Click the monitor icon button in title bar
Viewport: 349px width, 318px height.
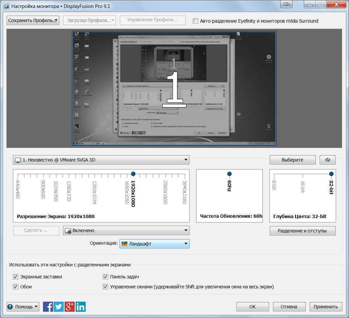(286, 4)
